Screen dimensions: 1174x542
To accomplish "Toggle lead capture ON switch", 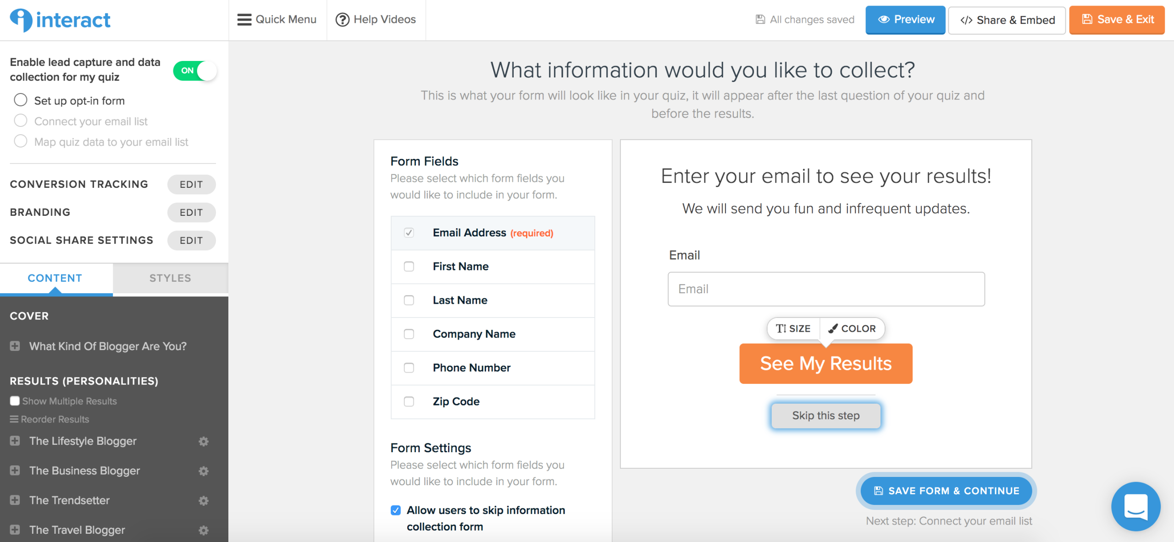I will coord(194,71).
